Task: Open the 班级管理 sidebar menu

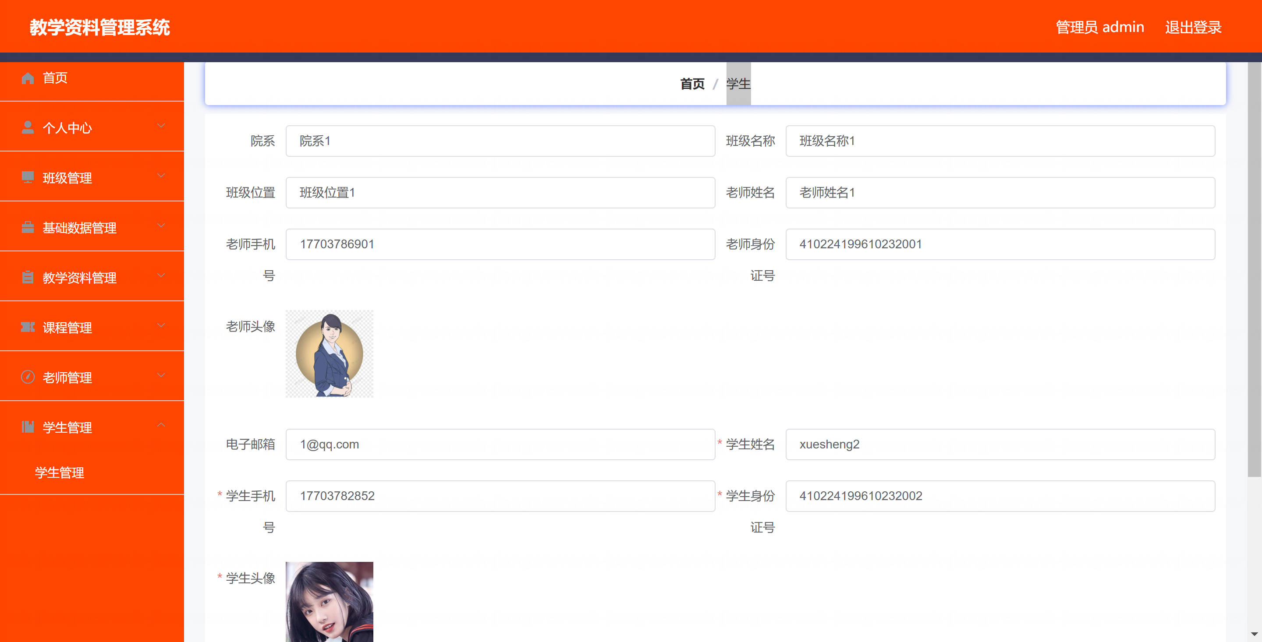Action: point(92,177)
